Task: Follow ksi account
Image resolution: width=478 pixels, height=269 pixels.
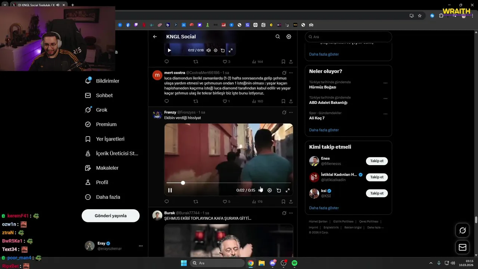Action: [x=377, y=193]
